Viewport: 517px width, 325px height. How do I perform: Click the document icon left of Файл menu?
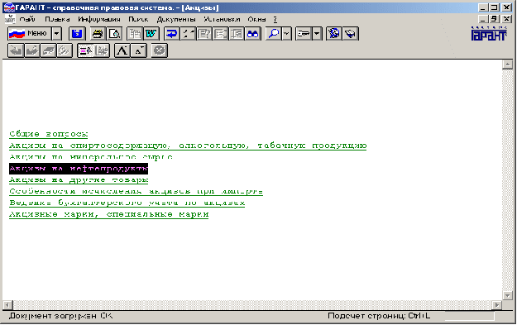click(x=10, y=19)
